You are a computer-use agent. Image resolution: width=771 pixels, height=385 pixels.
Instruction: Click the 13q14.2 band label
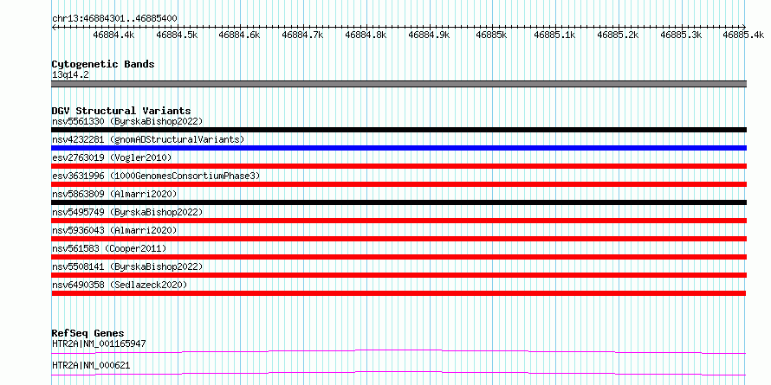70,75
